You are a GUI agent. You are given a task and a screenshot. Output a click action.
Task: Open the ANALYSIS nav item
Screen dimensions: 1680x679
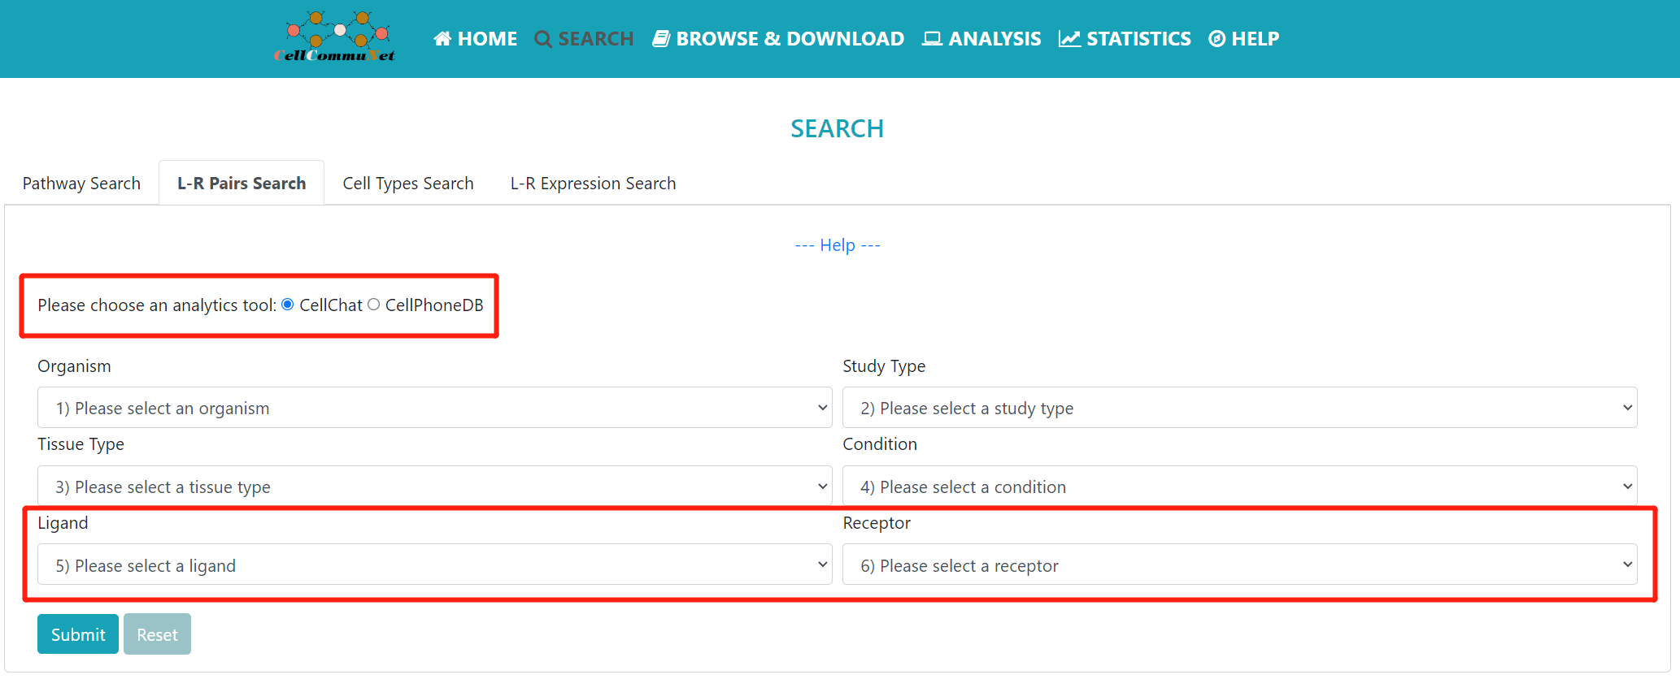point(981,38)
